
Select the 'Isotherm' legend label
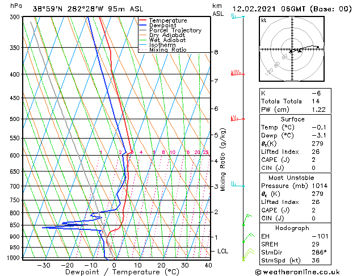162,45
